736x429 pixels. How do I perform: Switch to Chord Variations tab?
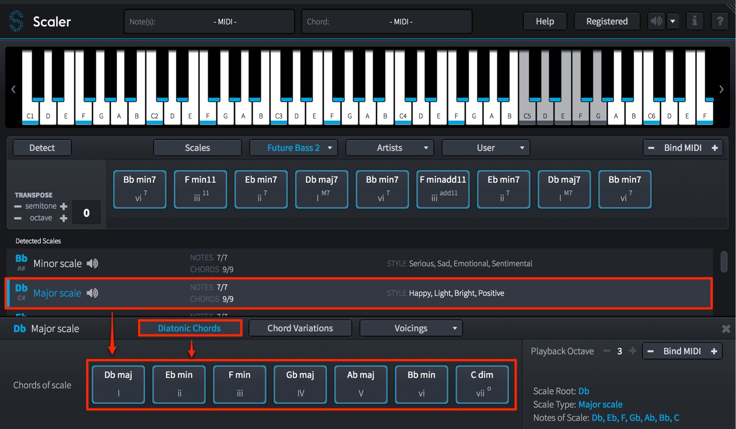[x=300, y=328]
